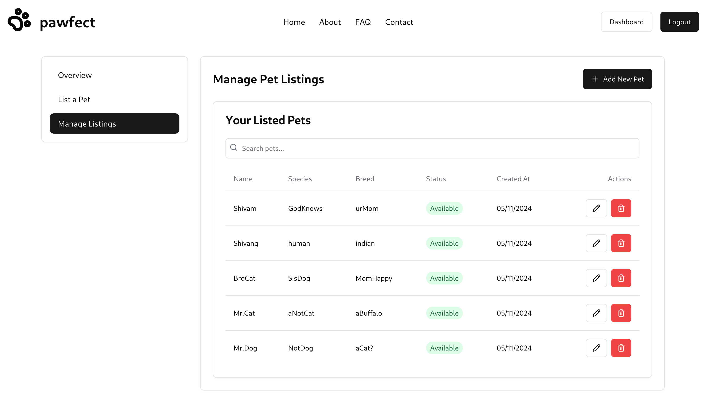Go to the Home nav link

click(294, 22)
